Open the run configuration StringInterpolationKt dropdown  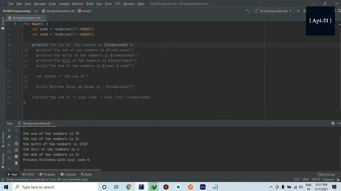click(273, 11)
